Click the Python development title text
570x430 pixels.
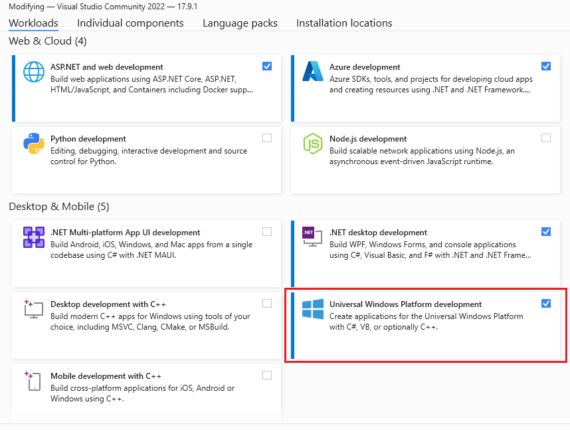coord(88,139)
